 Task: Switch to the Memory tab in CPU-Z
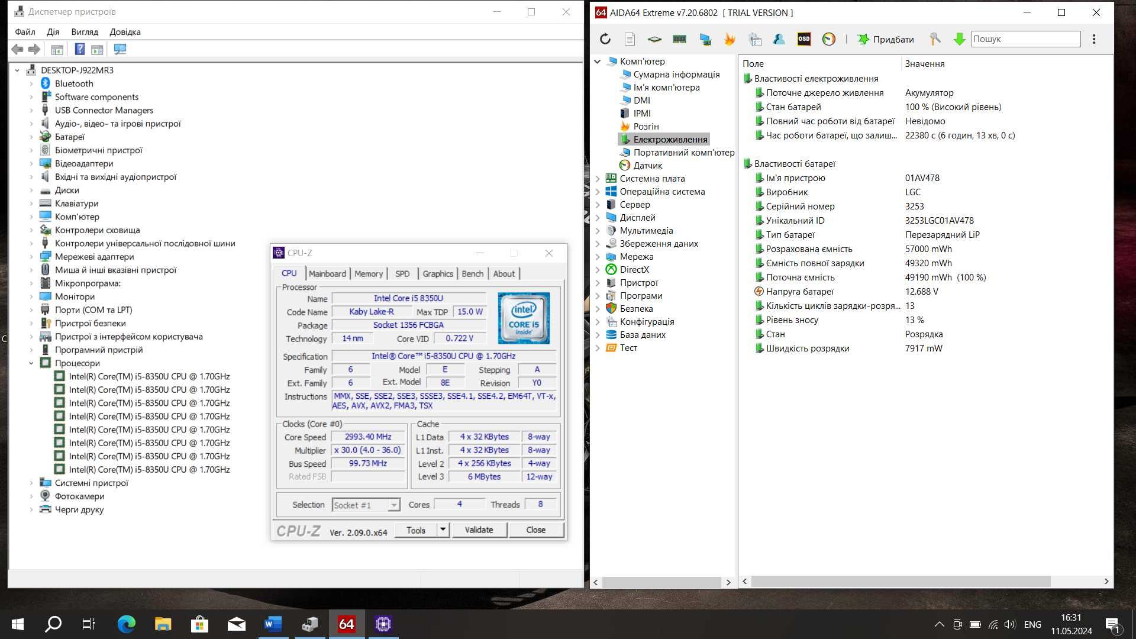click(369, 273)
